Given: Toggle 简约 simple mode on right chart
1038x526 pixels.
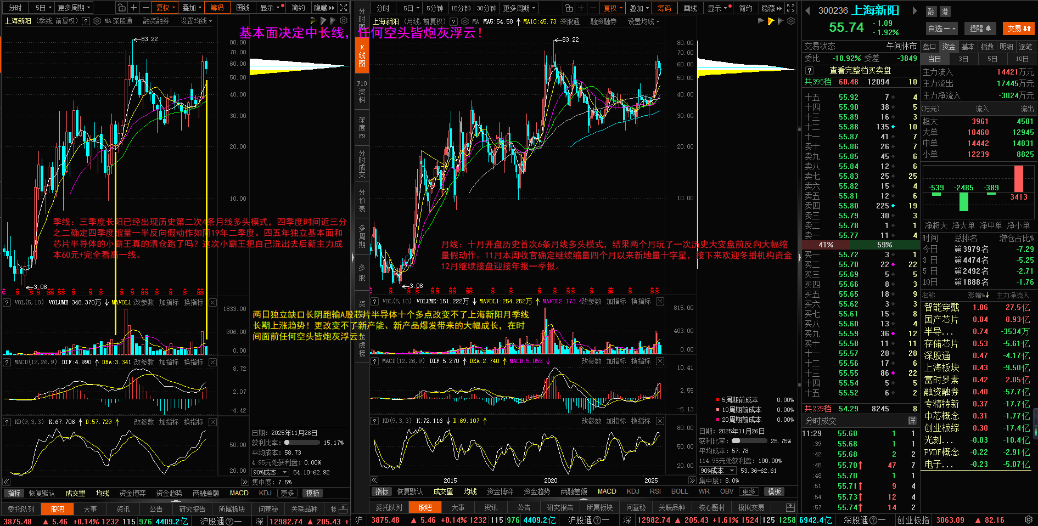Looking at the screenshot, I should (x=746, y=8).
